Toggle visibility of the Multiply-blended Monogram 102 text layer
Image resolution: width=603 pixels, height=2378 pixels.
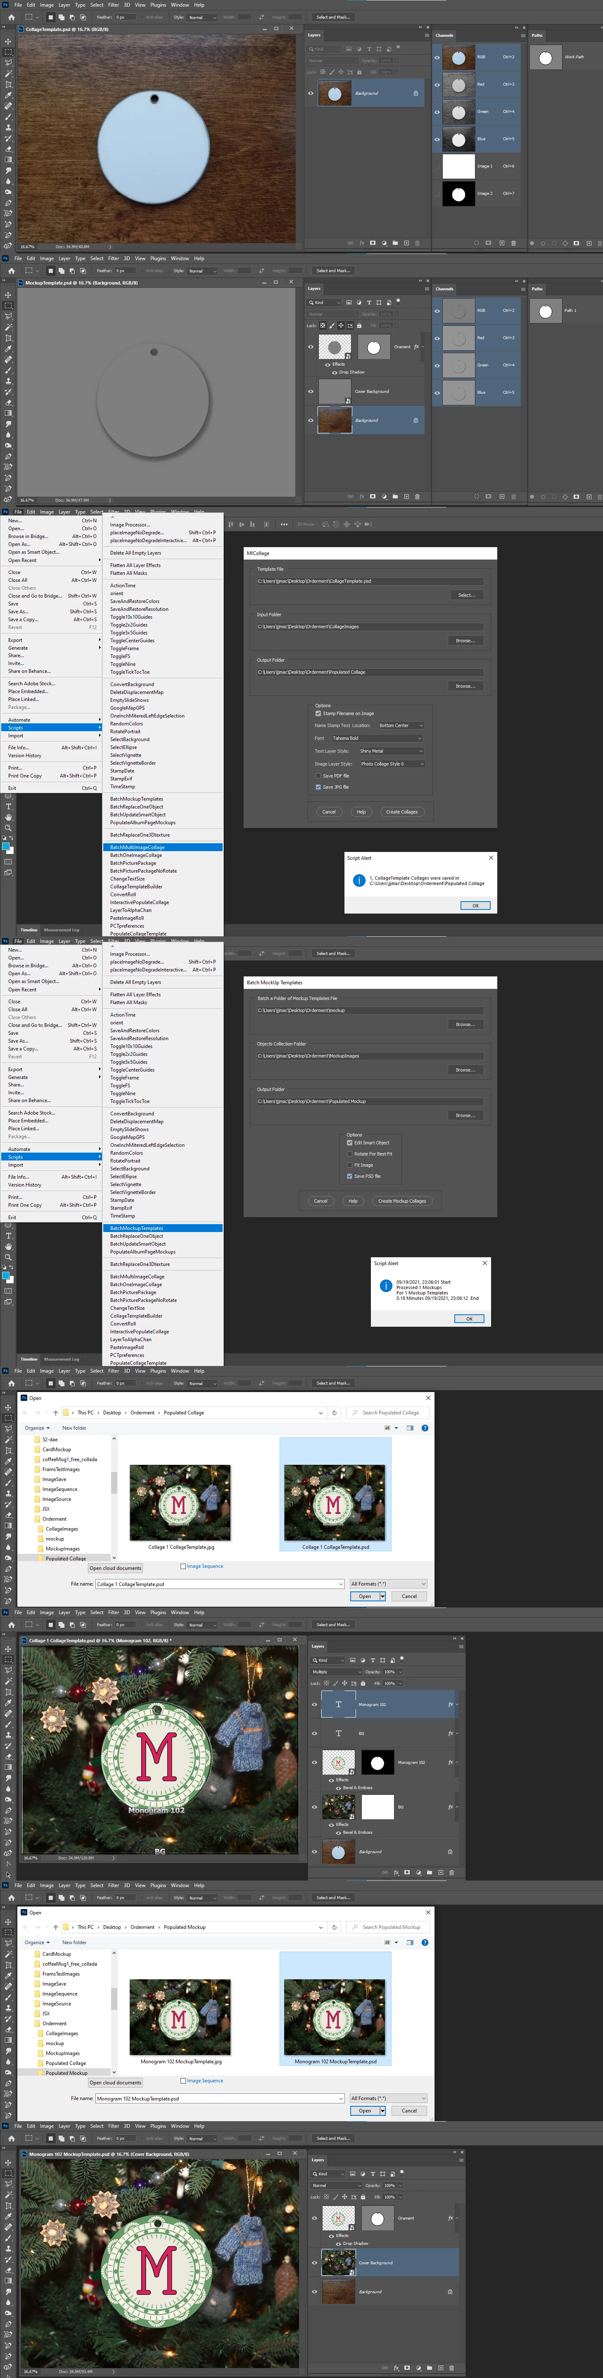314,1704
